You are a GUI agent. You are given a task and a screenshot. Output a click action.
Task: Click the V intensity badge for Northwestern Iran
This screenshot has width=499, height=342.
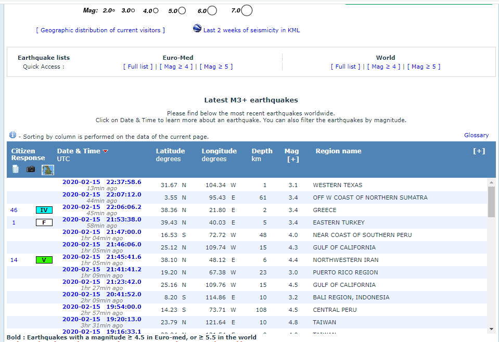pos(44,260)
